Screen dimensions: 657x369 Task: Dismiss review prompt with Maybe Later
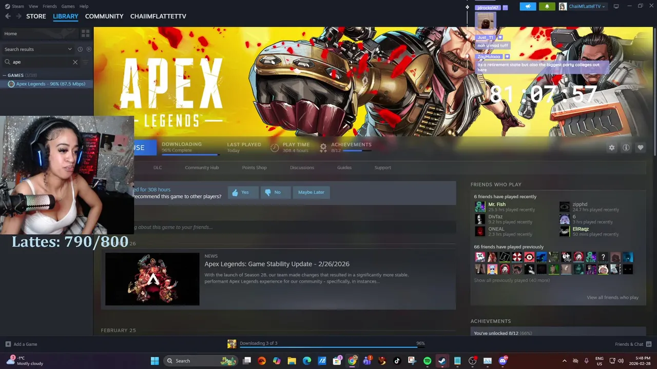tap(311, 192)
